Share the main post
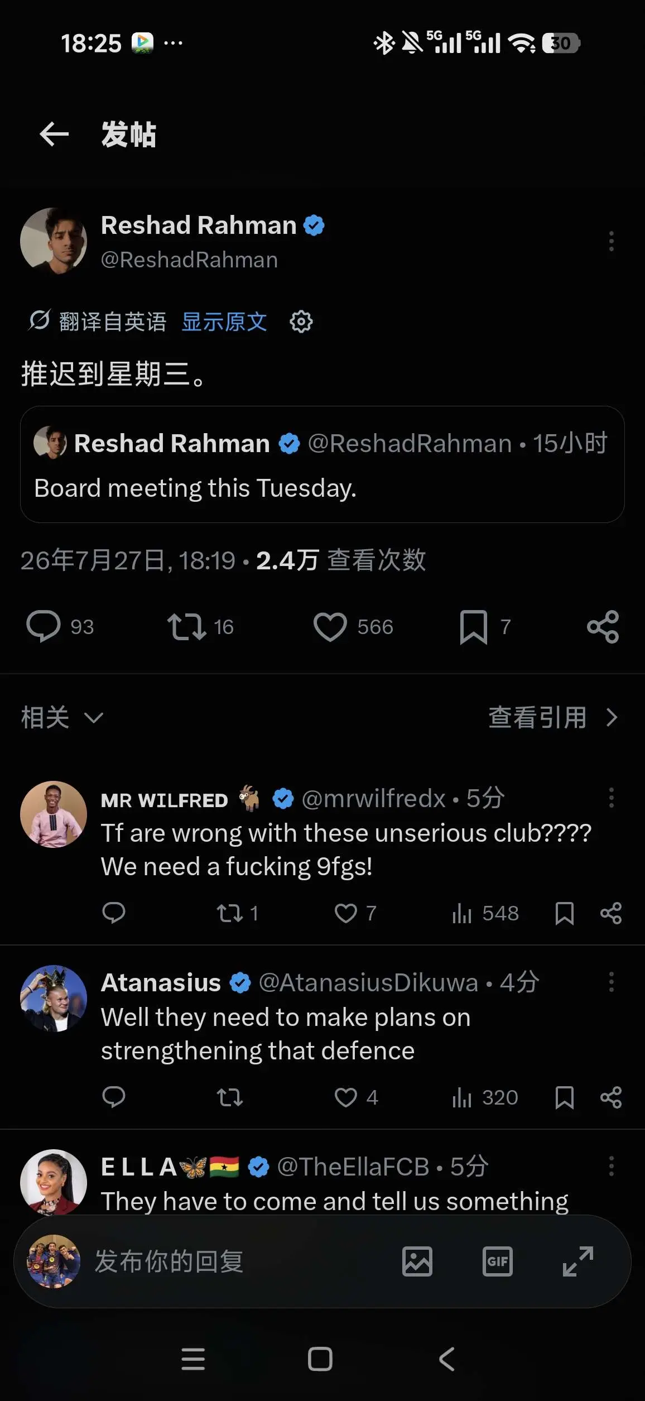The width and height of the screenshot is (645, 1401). point(603,627)
